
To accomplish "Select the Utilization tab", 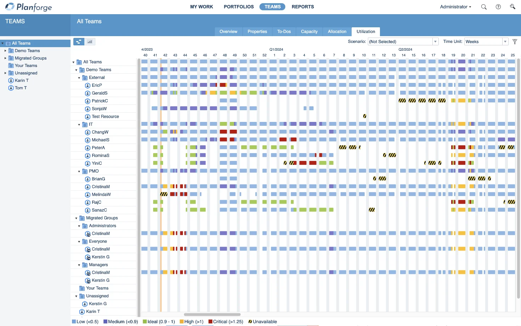I will [366, 32].
